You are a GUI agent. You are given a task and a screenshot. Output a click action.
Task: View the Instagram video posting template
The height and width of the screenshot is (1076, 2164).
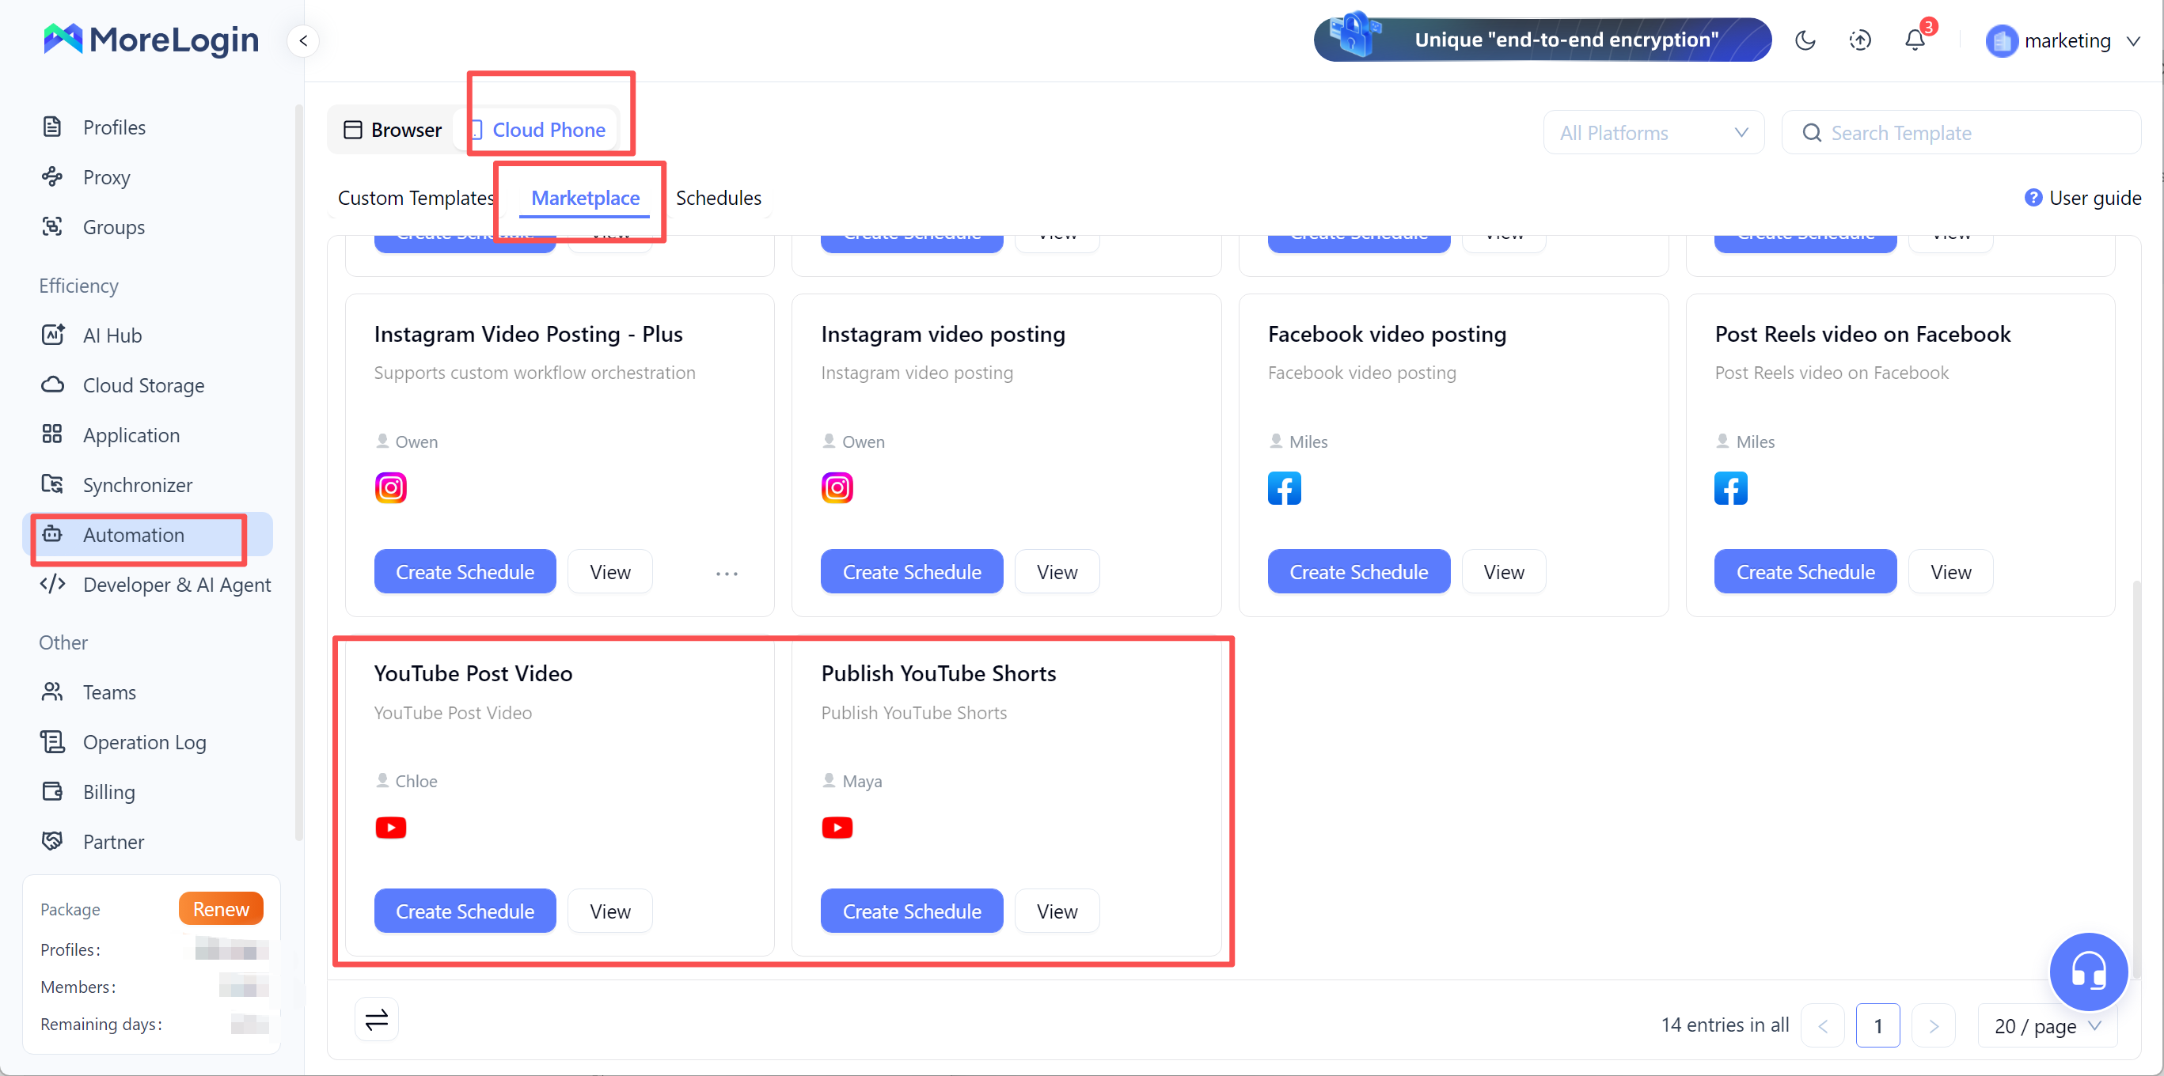tap(1057, 572)
